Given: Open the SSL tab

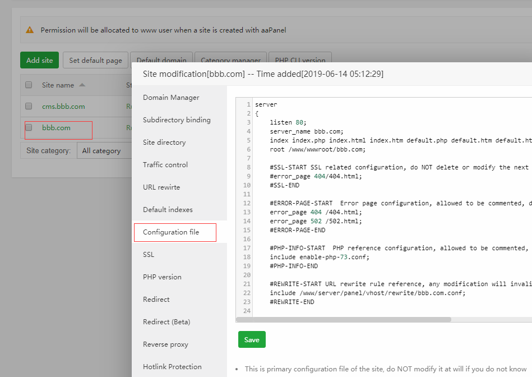Looking at the screenshot, I should 149,254.
